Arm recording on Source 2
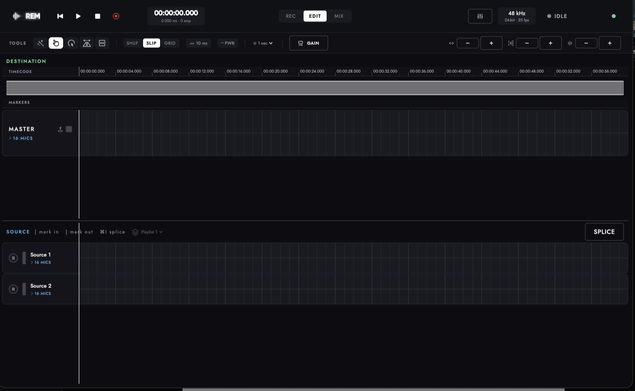The image size is (635, 391). [x=13, y=289]
